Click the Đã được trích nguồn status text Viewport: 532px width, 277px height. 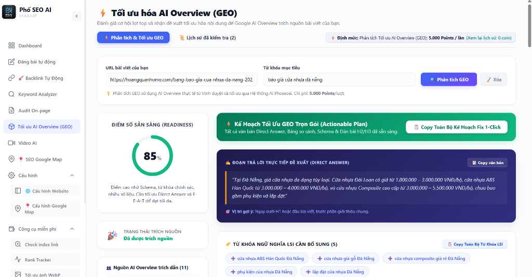[x=148, y=239]
